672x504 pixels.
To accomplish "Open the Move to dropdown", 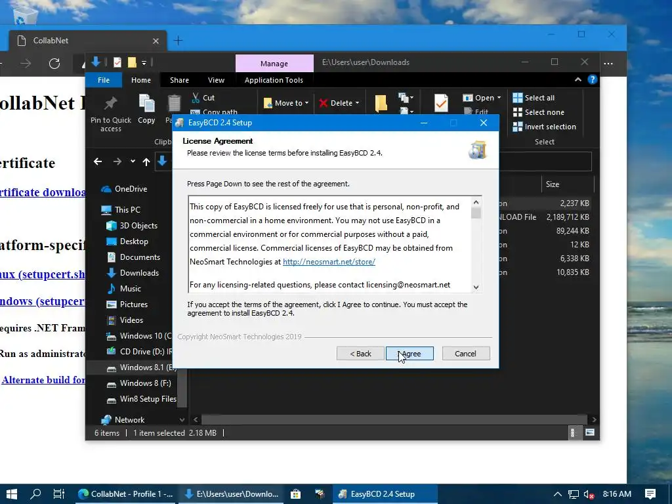I will coord(286,103).
